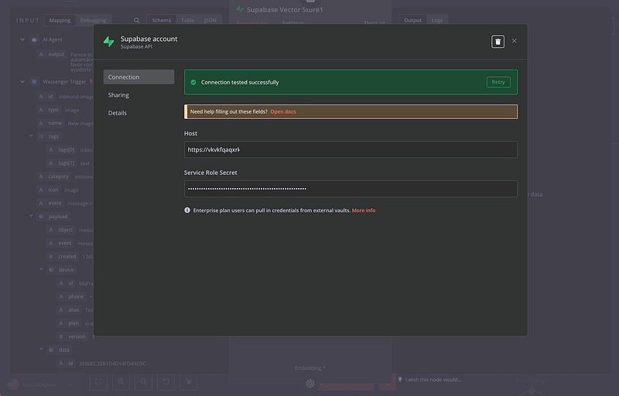Focus the Host input field
The height and width of the screenshot is (396, 619).
tap(351, 150)
